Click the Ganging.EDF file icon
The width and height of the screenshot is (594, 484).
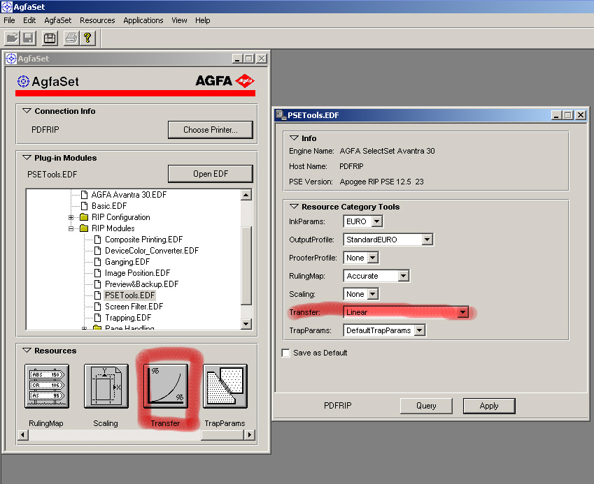click(98, 262)
